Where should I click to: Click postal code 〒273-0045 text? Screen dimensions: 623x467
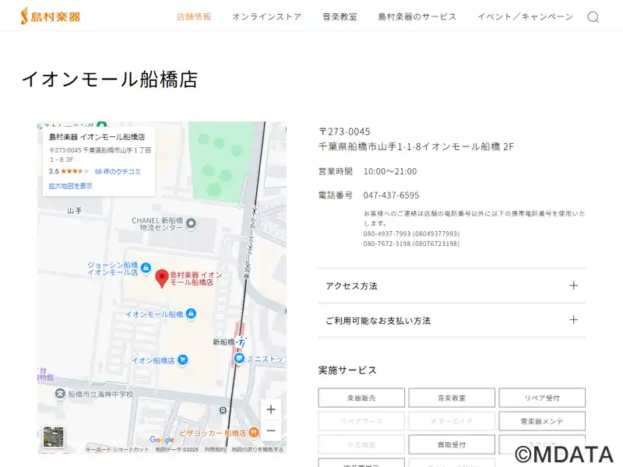[x=344, y=132]
